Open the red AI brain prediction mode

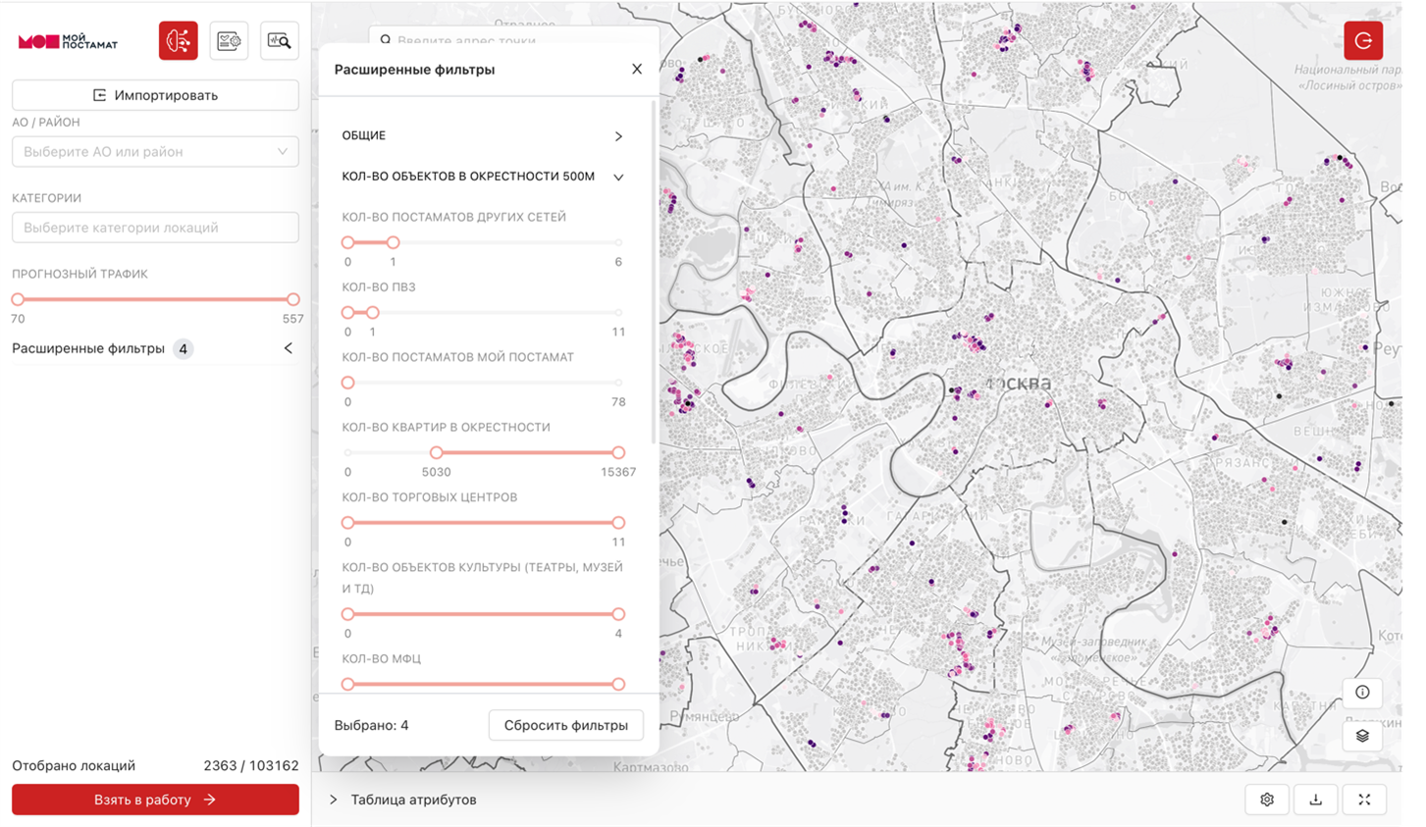coord(178,41)
